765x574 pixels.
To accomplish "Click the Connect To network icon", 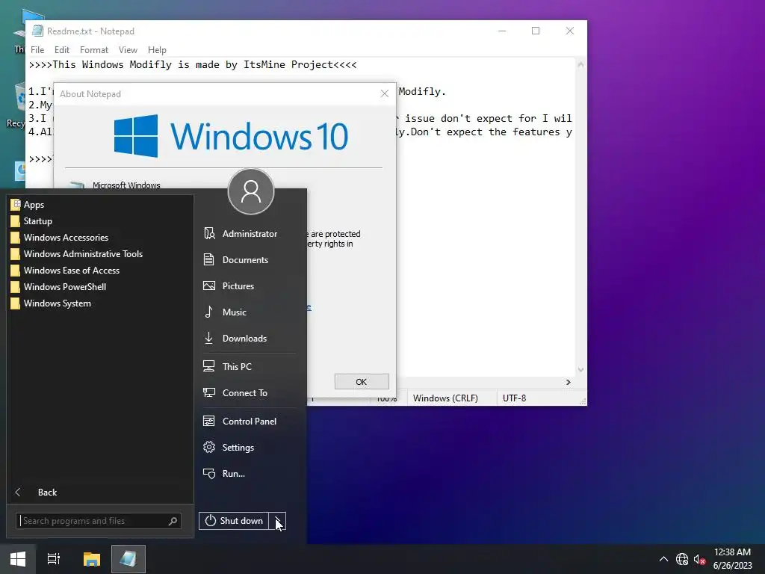I will 209,392.
